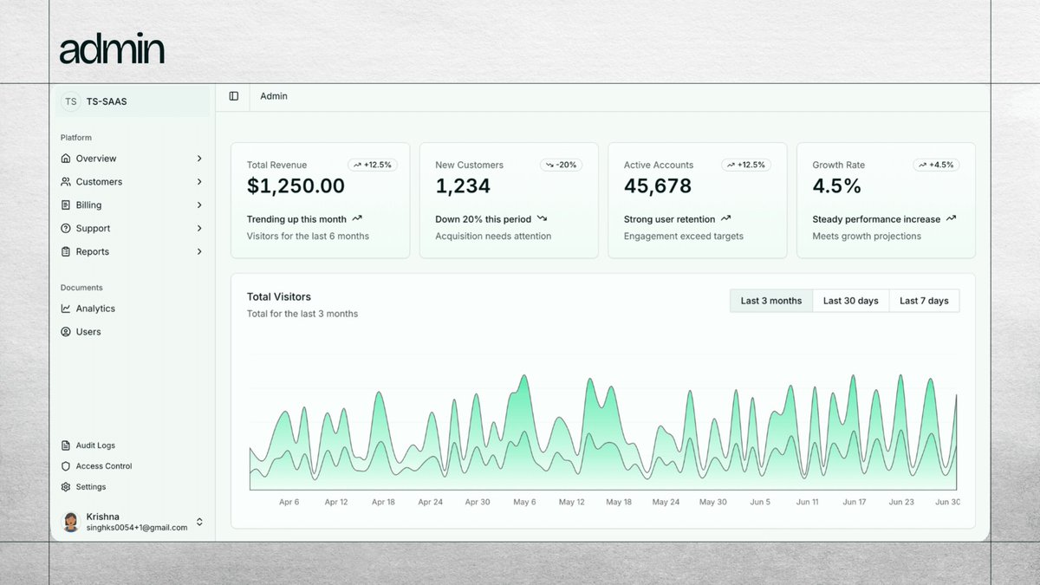Screen dimensions: 1040x585
Task: Click the 45,678 active accounts value
Action: pyautogui.click(x=658, y=186)
